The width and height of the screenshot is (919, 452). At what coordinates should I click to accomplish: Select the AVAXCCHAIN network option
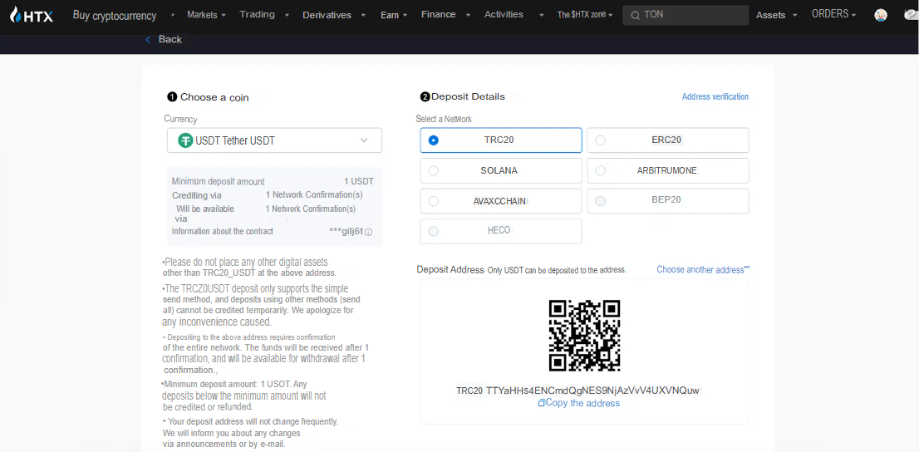coord(500,201)
